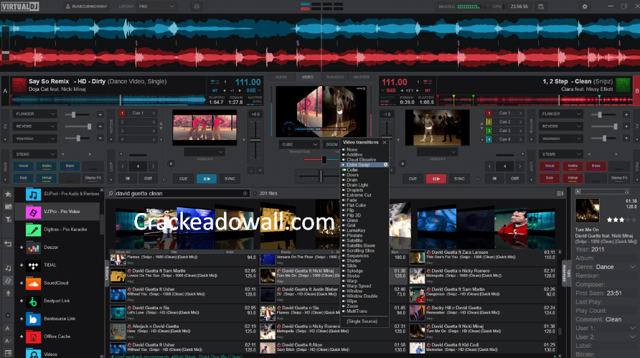Toggle the Bass stem on deck A
The image size is (640, 358).
coord(70,166)
